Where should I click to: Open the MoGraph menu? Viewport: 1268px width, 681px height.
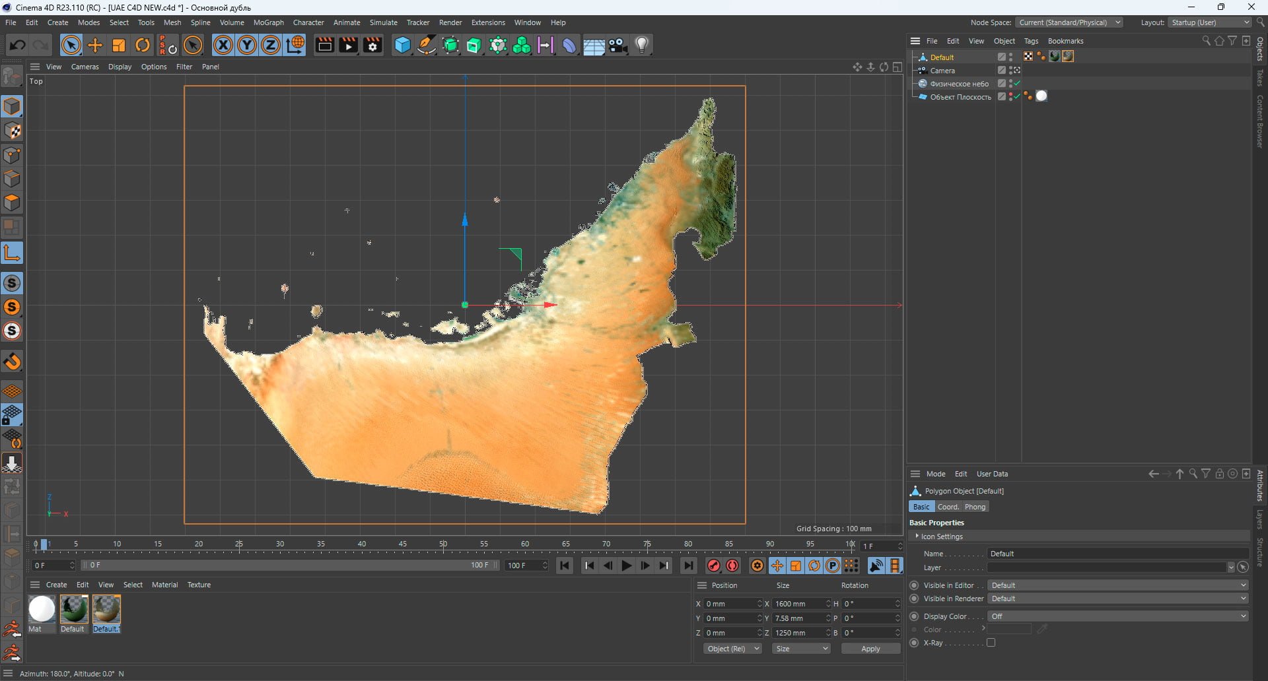pos(269,22)
